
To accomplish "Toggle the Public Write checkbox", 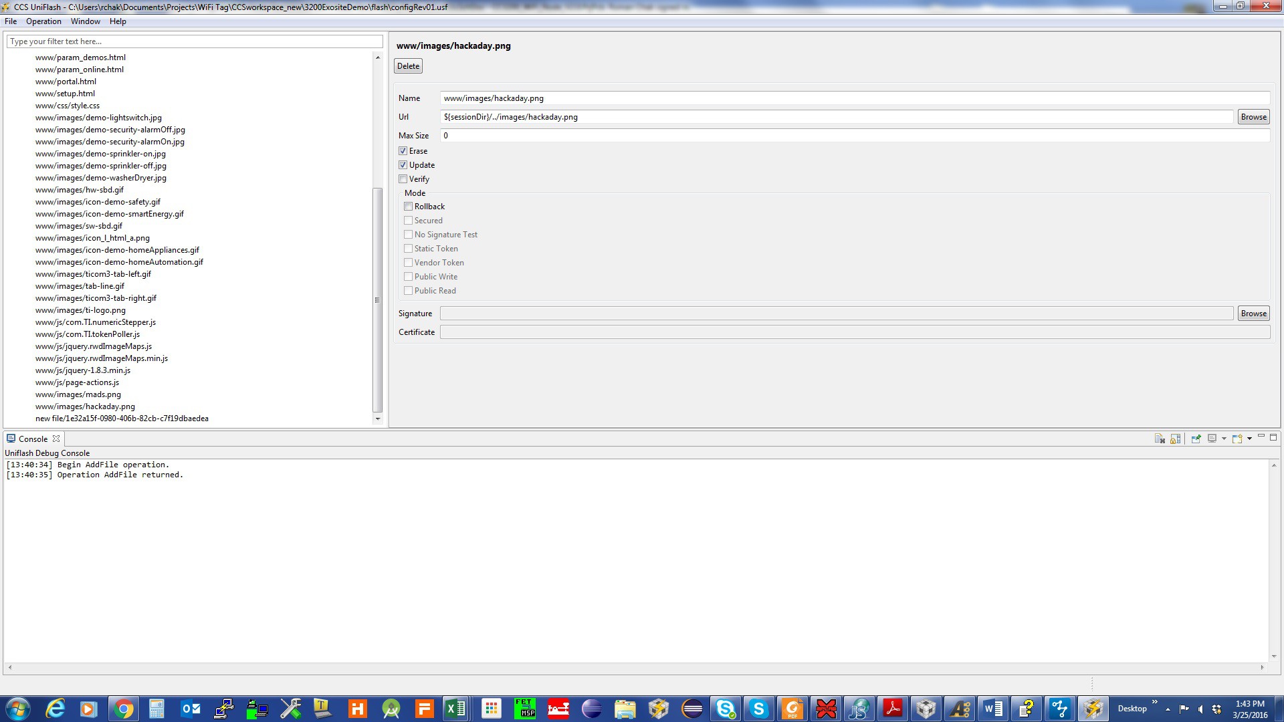I will [408, 277].
